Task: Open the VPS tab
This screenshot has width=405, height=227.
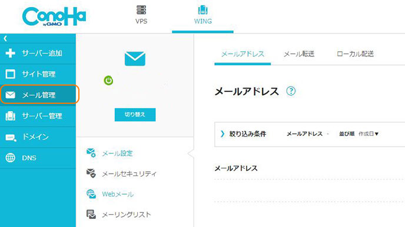Action: click(x=141, y=15)
